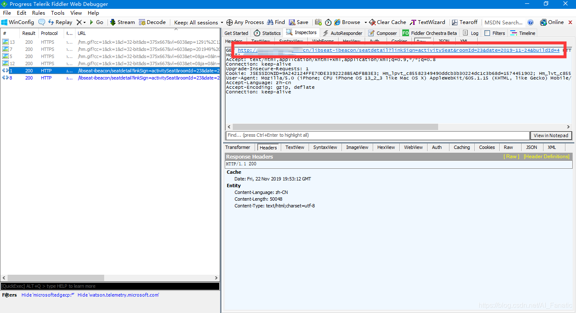576x313 pixels.
Task: Expand the Browse dropdown arrow
Action: (x=366, y=22)
